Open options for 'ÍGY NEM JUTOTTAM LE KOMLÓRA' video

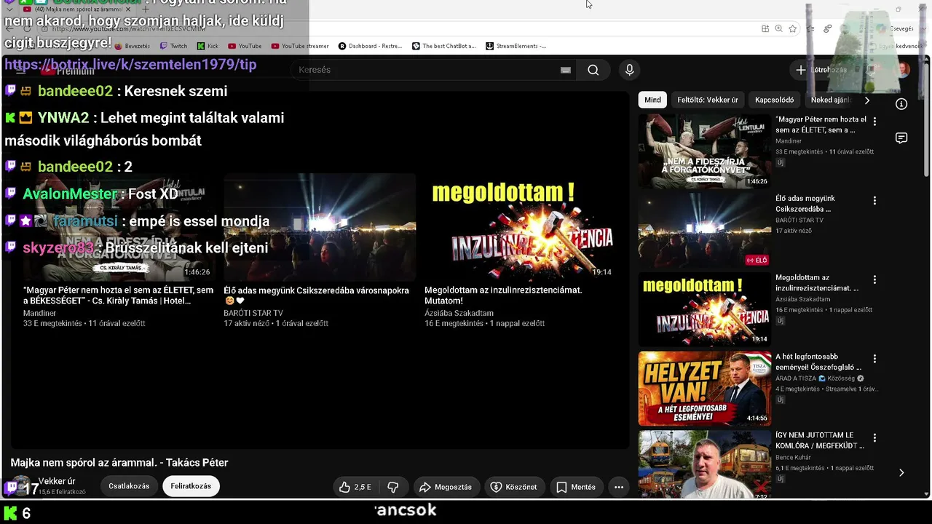tap(874, 437)
